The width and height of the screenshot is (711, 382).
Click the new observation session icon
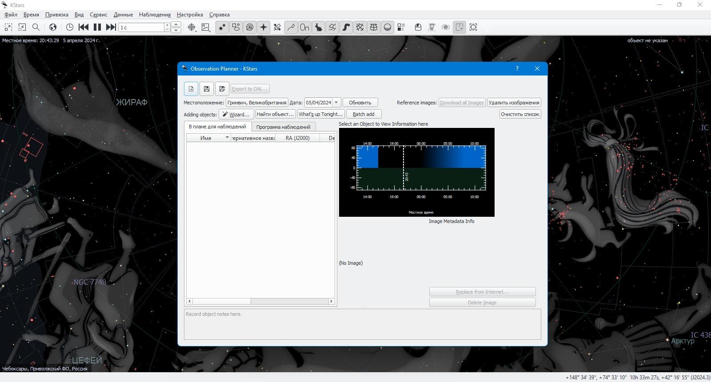191,89
